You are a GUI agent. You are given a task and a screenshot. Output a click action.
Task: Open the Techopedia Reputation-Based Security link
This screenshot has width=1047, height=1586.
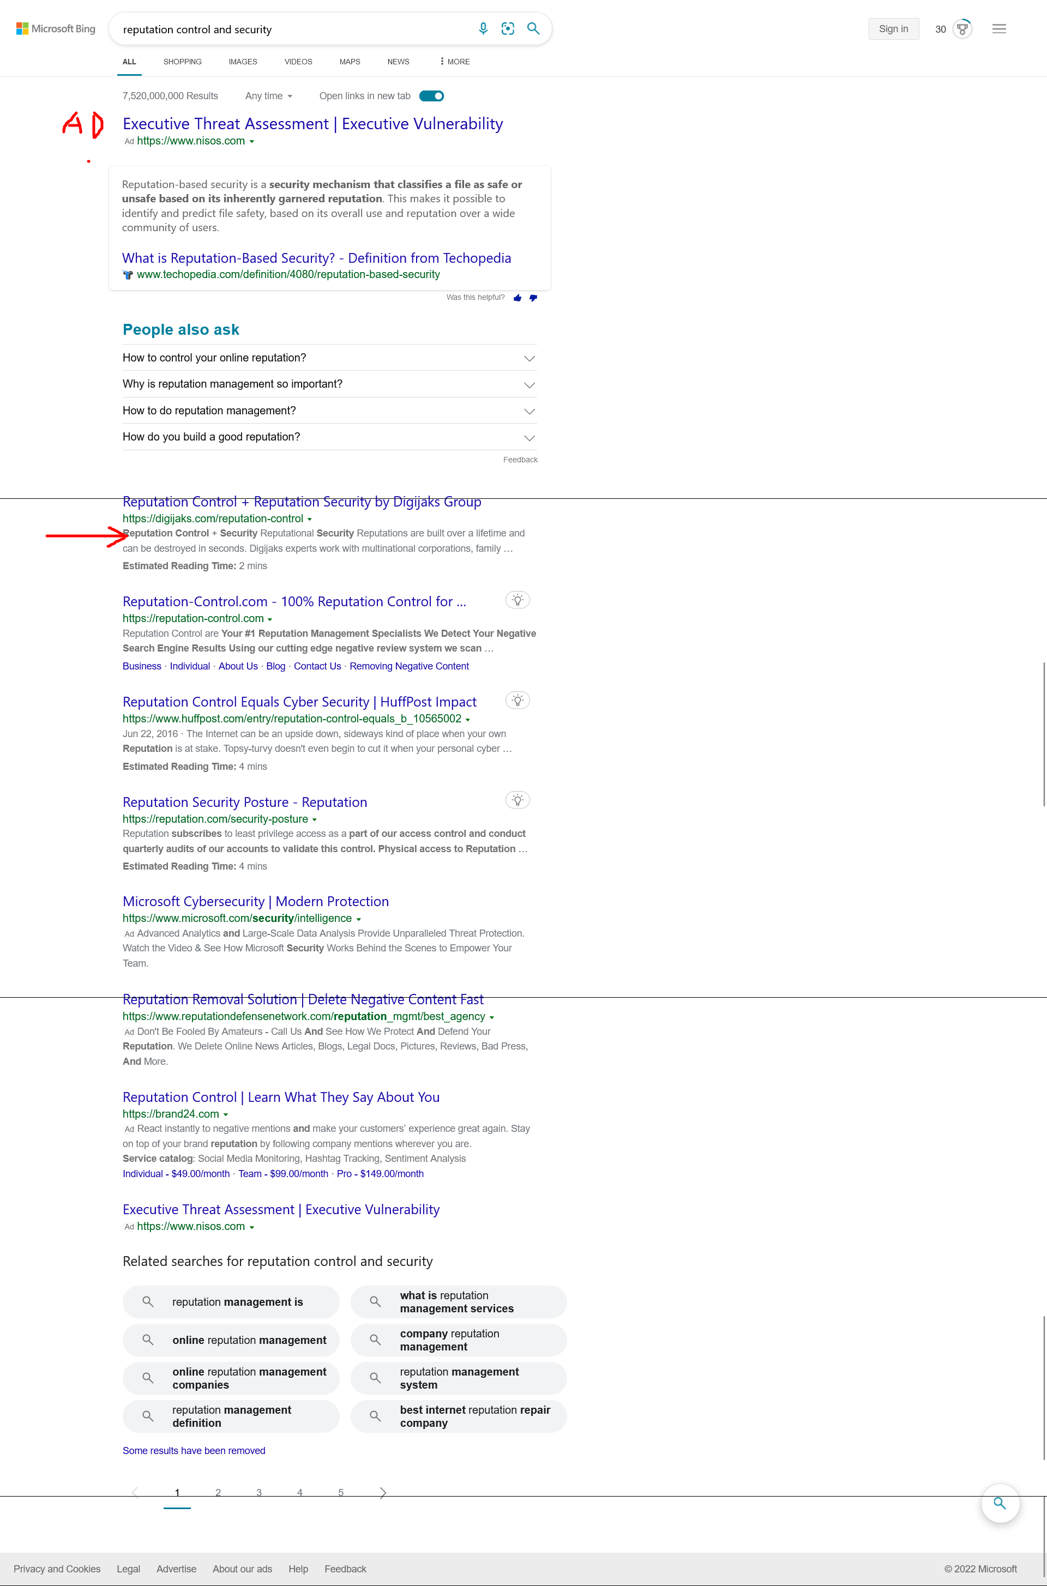click(316, 258)
